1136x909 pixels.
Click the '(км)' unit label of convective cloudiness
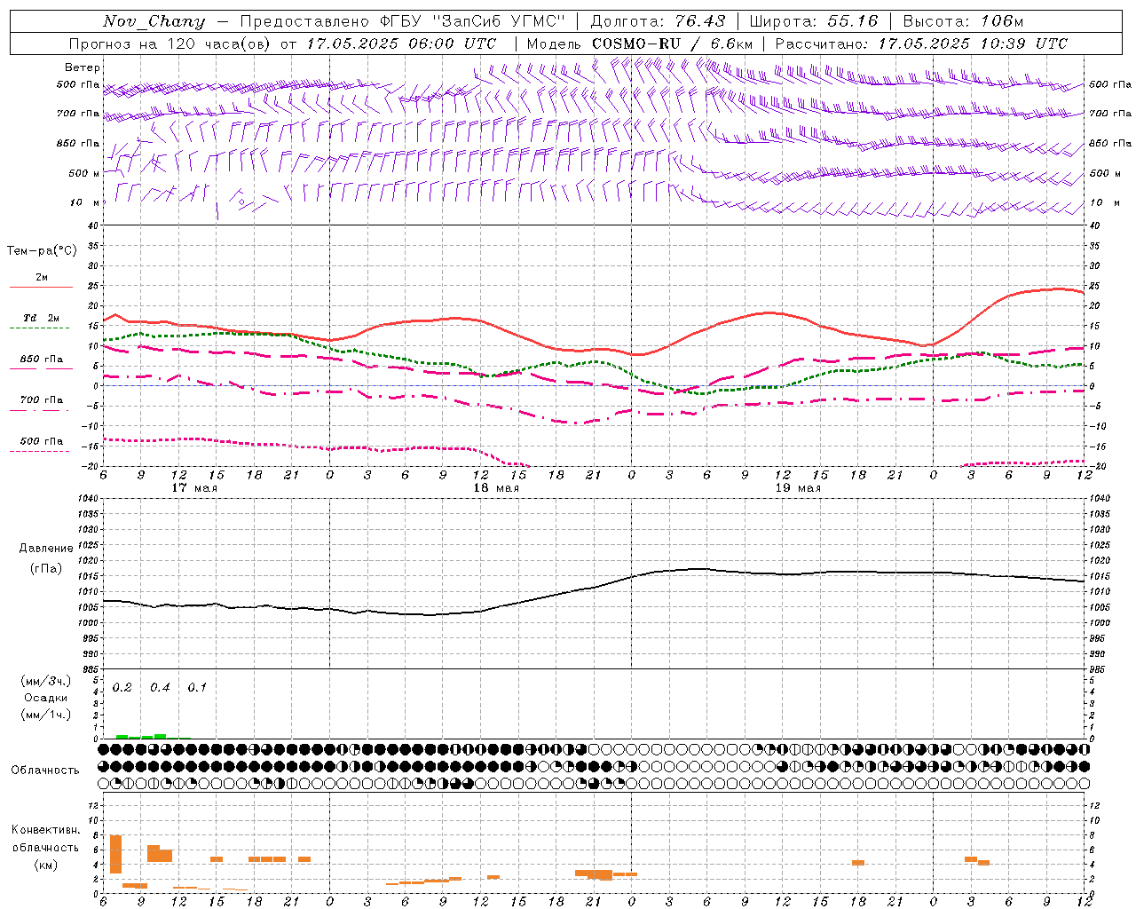(x=46, y=865)
